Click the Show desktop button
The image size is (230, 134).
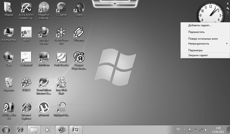tap(229, 130)
